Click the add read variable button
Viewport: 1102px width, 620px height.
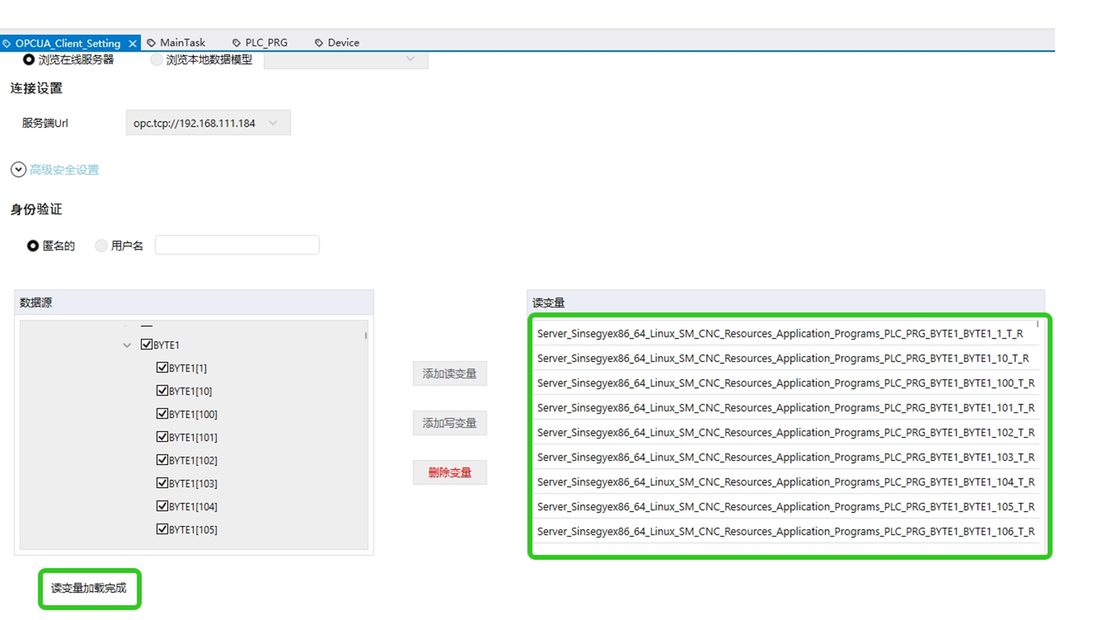[x=449, y=374]
